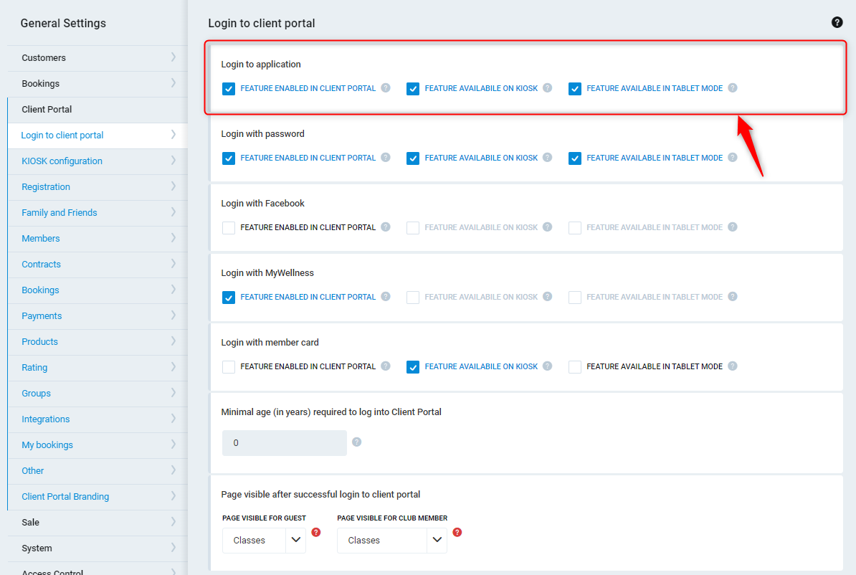
Task: Enable Login with Facebook in client portal
Action: click(x=229, y=228)
